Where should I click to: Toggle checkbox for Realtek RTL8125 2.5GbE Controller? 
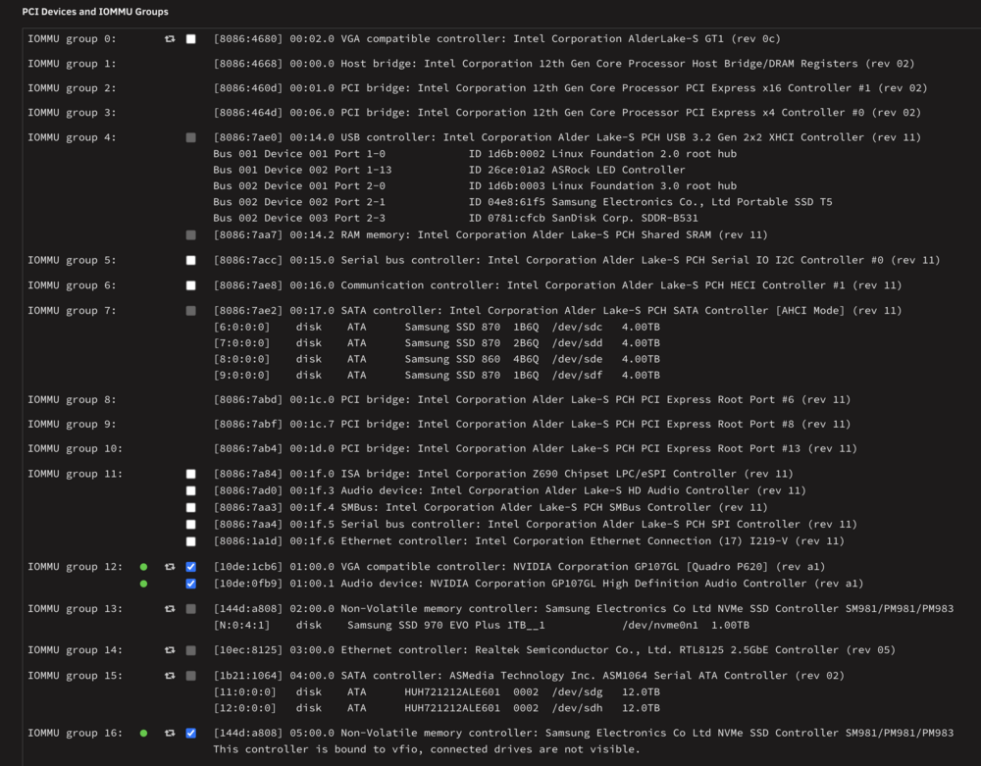coord(191,650)
